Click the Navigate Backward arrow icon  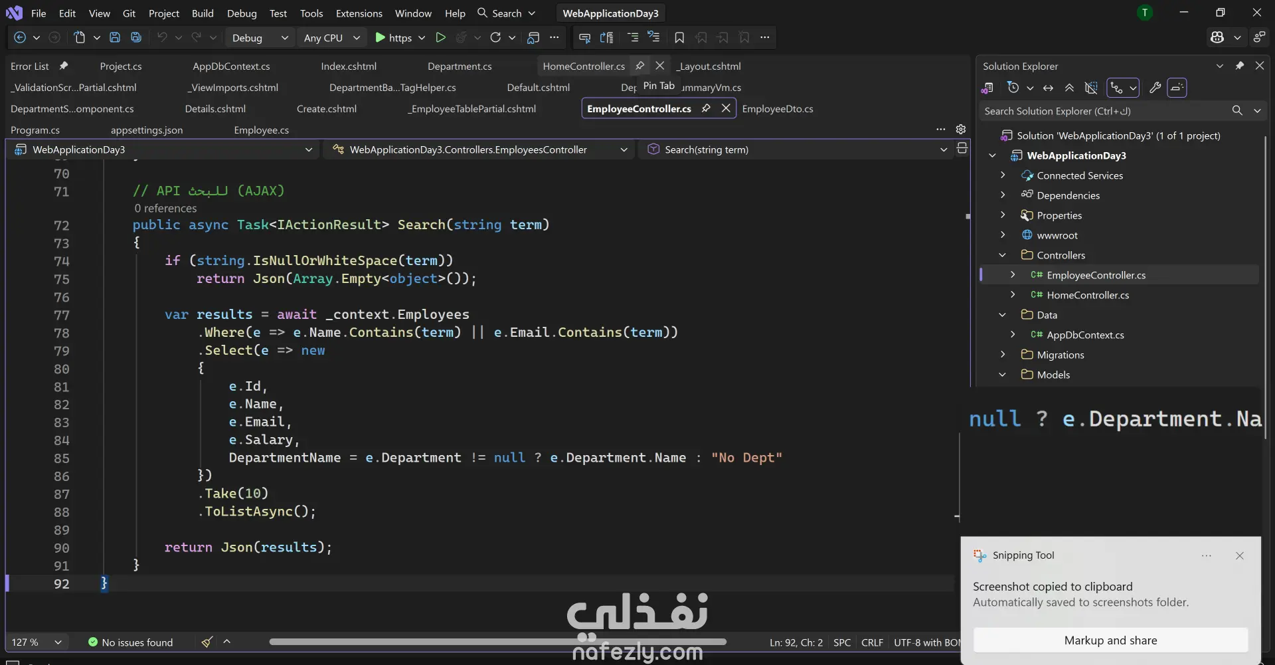(20, 38)
